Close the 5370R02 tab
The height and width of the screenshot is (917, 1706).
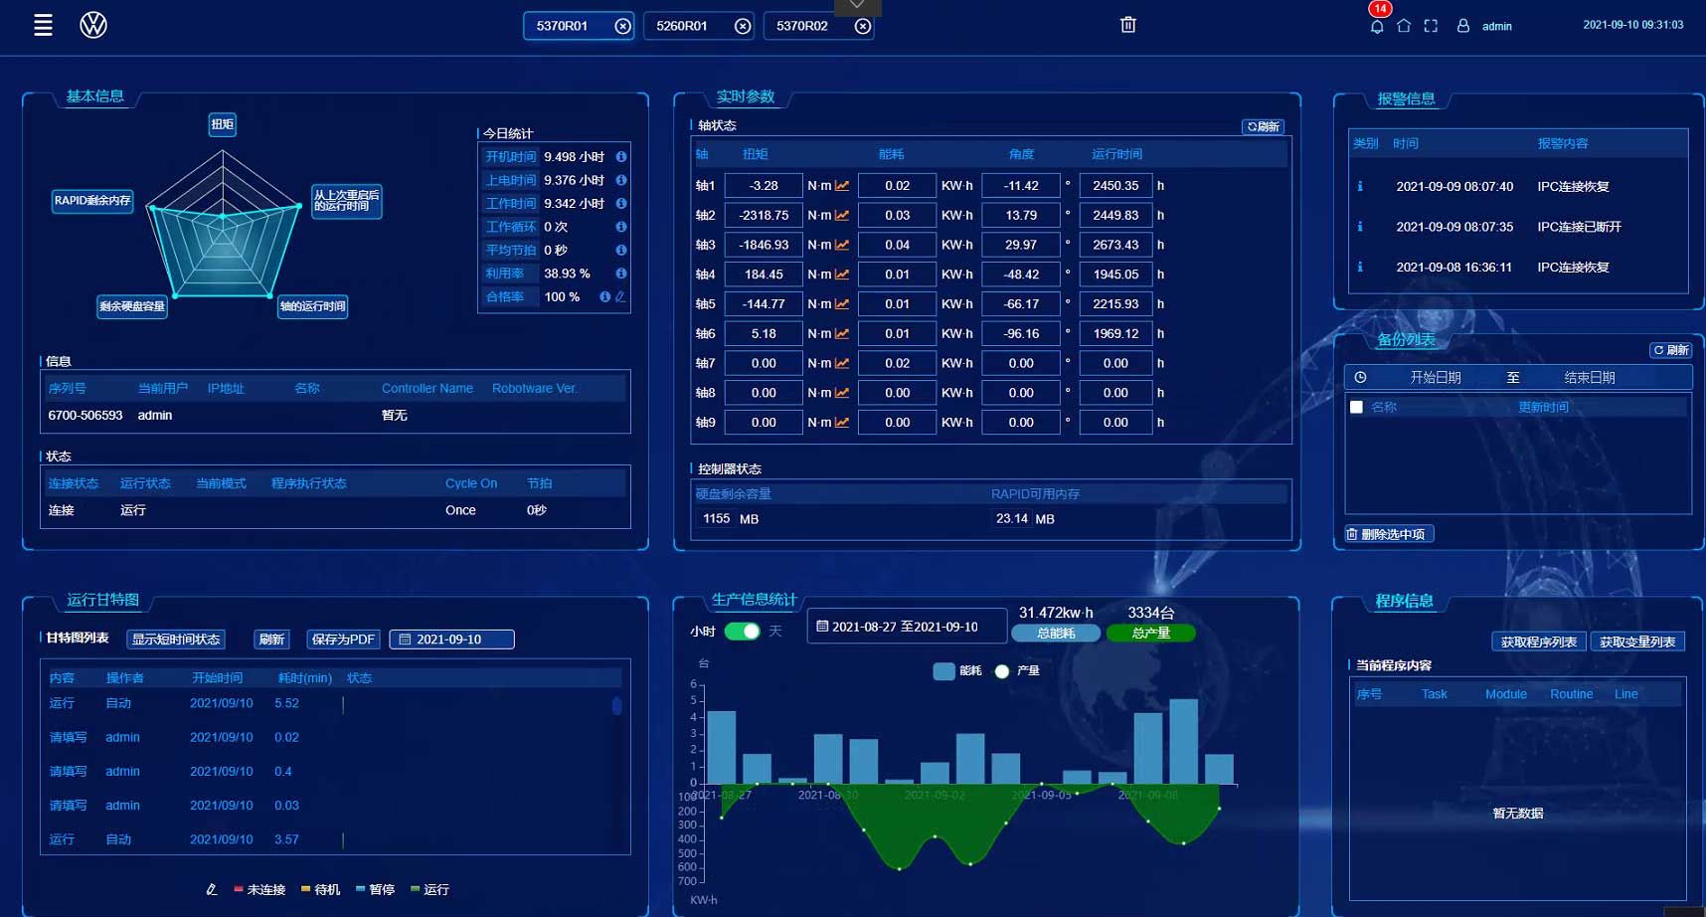click(x=863, y=27)
